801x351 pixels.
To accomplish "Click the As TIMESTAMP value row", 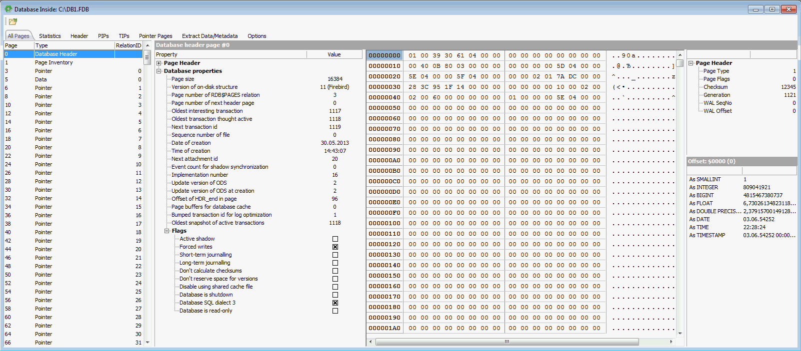I will click(742, 235).
